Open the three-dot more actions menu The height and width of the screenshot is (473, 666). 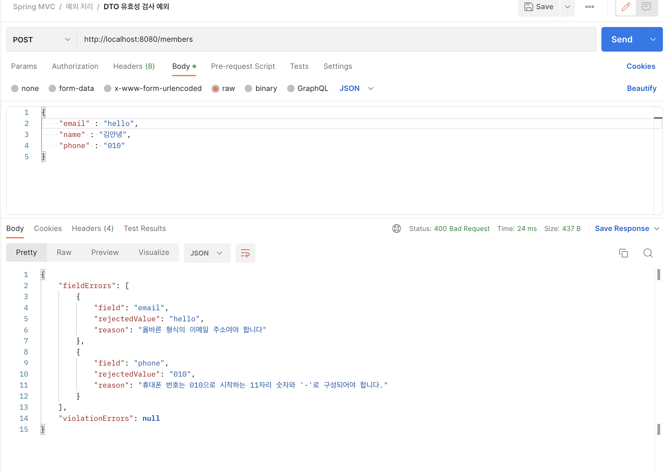pyautogui.click(x=589, y=7)
